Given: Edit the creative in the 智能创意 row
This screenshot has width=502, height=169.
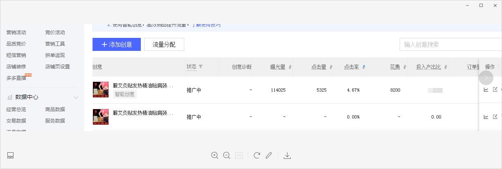Looking at the screenshot, I should point(495,90).
